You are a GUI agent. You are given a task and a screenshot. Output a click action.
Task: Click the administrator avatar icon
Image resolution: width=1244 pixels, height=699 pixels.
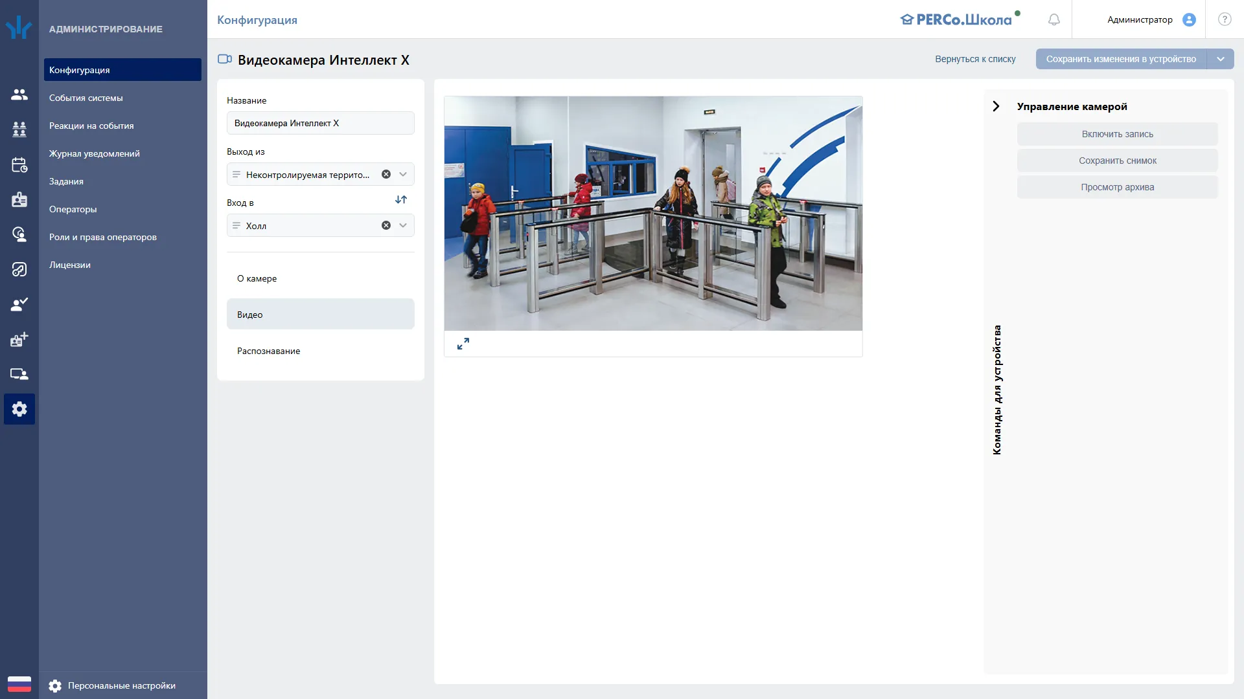coord(1189,19)
